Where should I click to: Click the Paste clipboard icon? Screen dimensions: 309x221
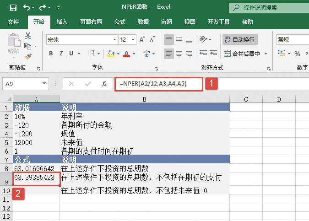coord(14,40)
